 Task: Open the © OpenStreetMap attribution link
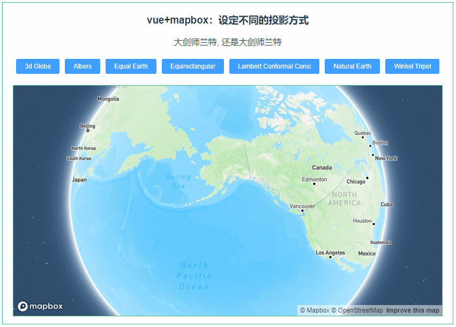pyautogui.click(x=357, y=310)
